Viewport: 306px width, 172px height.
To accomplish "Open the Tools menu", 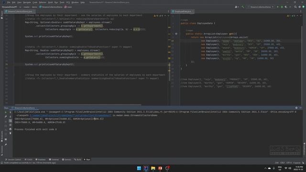I will point(62,2).
